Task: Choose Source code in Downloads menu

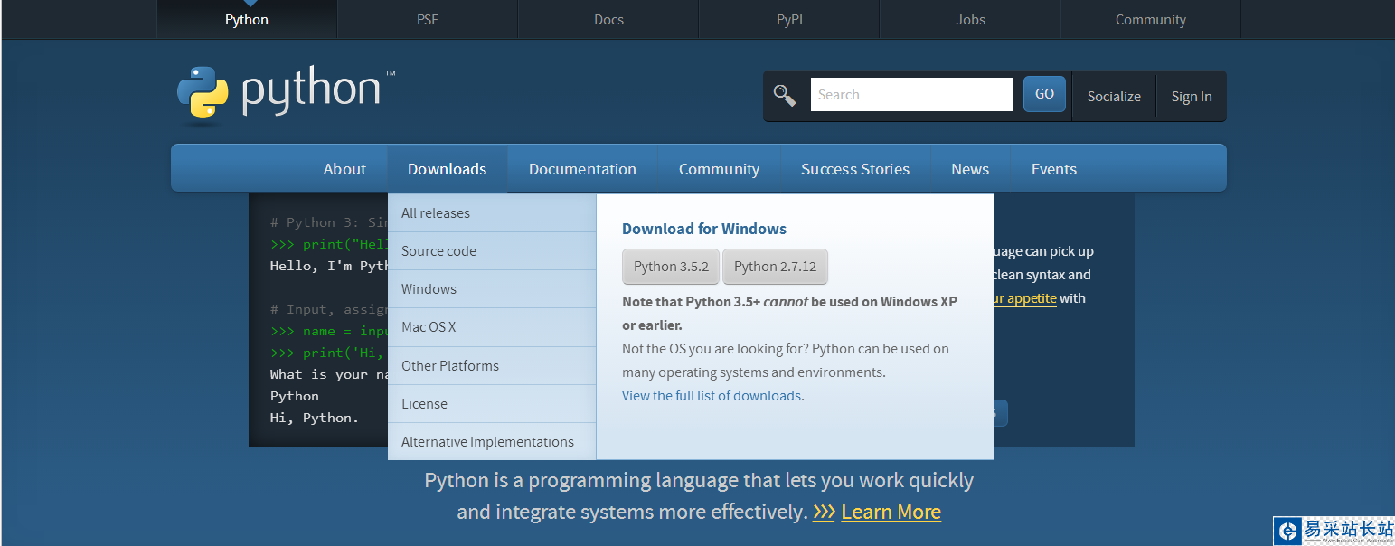Action: 438,251
